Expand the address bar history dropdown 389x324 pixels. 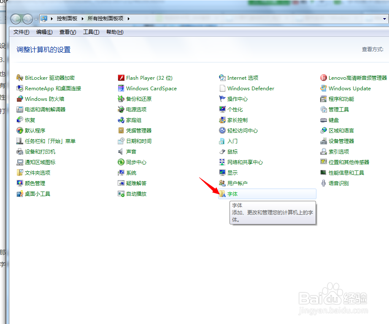point(385,19)
